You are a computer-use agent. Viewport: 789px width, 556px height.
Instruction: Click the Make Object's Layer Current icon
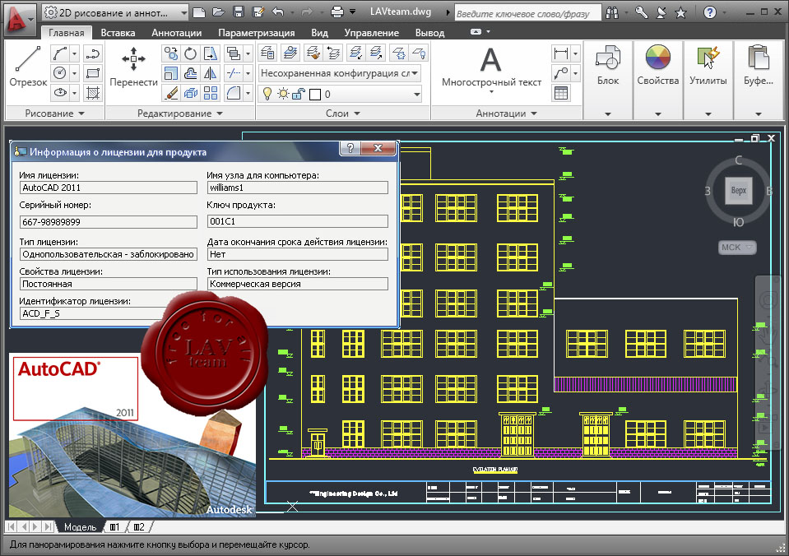coord(290,53)
